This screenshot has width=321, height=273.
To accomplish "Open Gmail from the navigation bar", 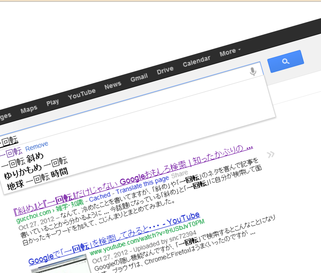I will coord(139,78).
